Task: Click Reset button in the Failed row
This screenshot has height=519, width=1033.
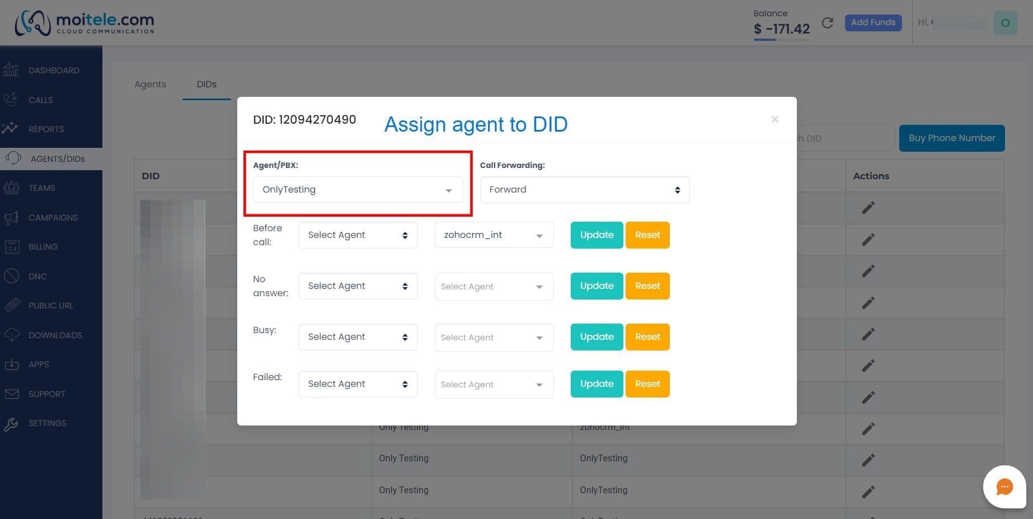Action: click(x=647, y=384)
